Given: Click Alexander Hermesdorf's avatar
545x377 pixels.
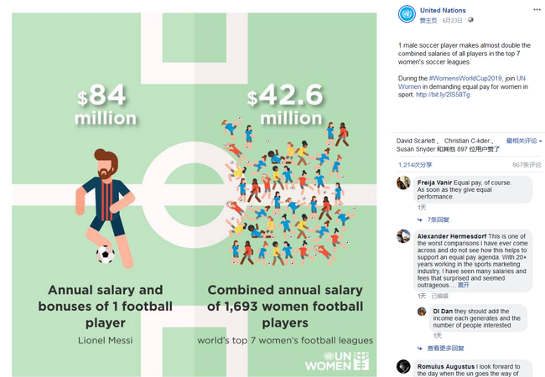Looking at the screenshot, I should click(404, 237).
